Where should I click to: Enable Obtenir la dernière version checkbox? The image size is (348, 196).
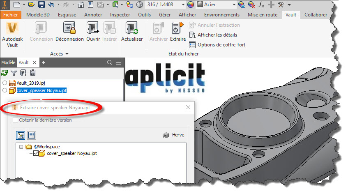(16, 120)
